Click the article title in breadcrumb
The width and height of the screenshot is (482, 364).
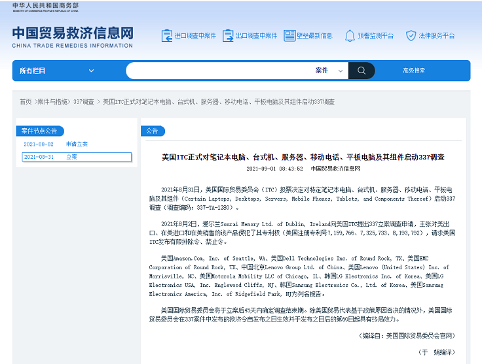point(219,102)
